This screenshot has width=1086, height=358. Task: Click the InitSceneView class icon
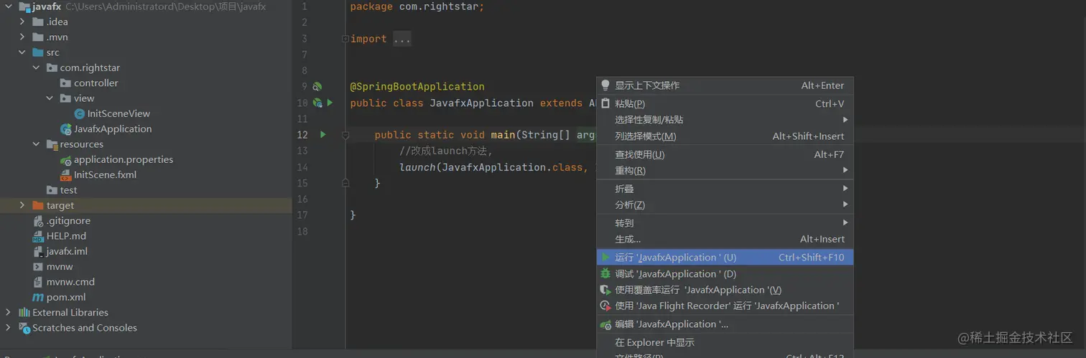80,113
